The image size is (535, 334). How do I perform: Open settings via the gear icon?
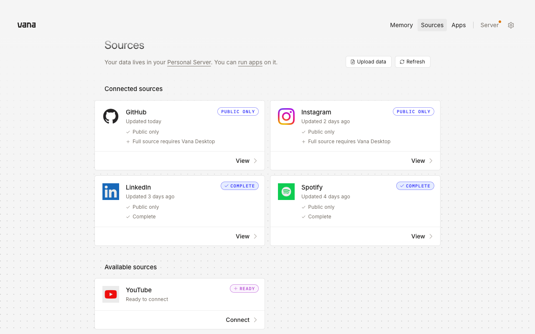(511, 25)
